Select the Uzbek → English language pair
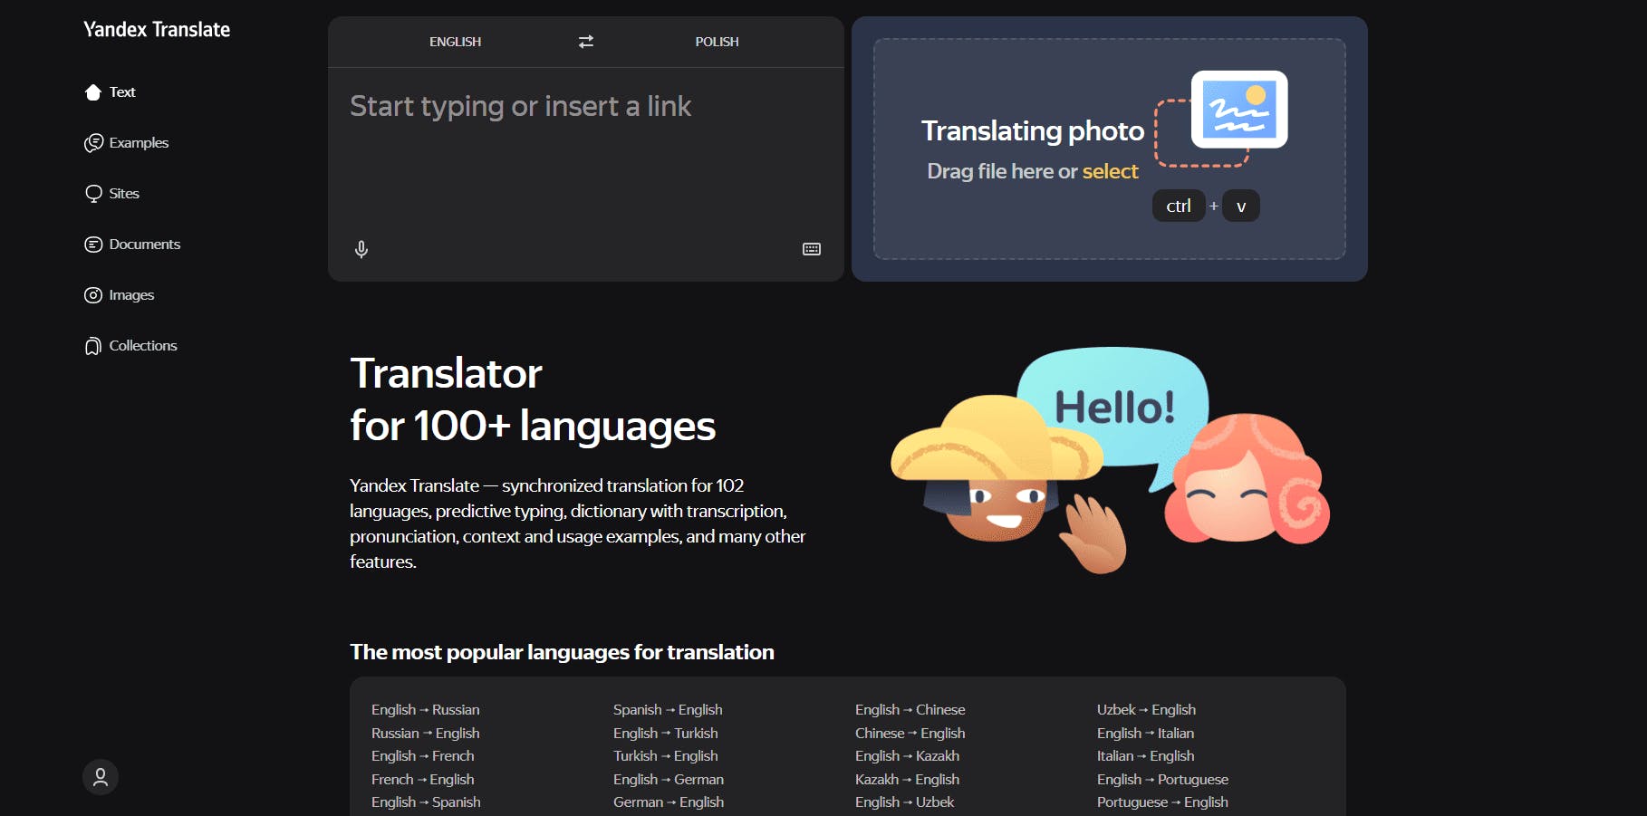The width and height of the screenshot is (1647, 816). (x=1146, y=709)
